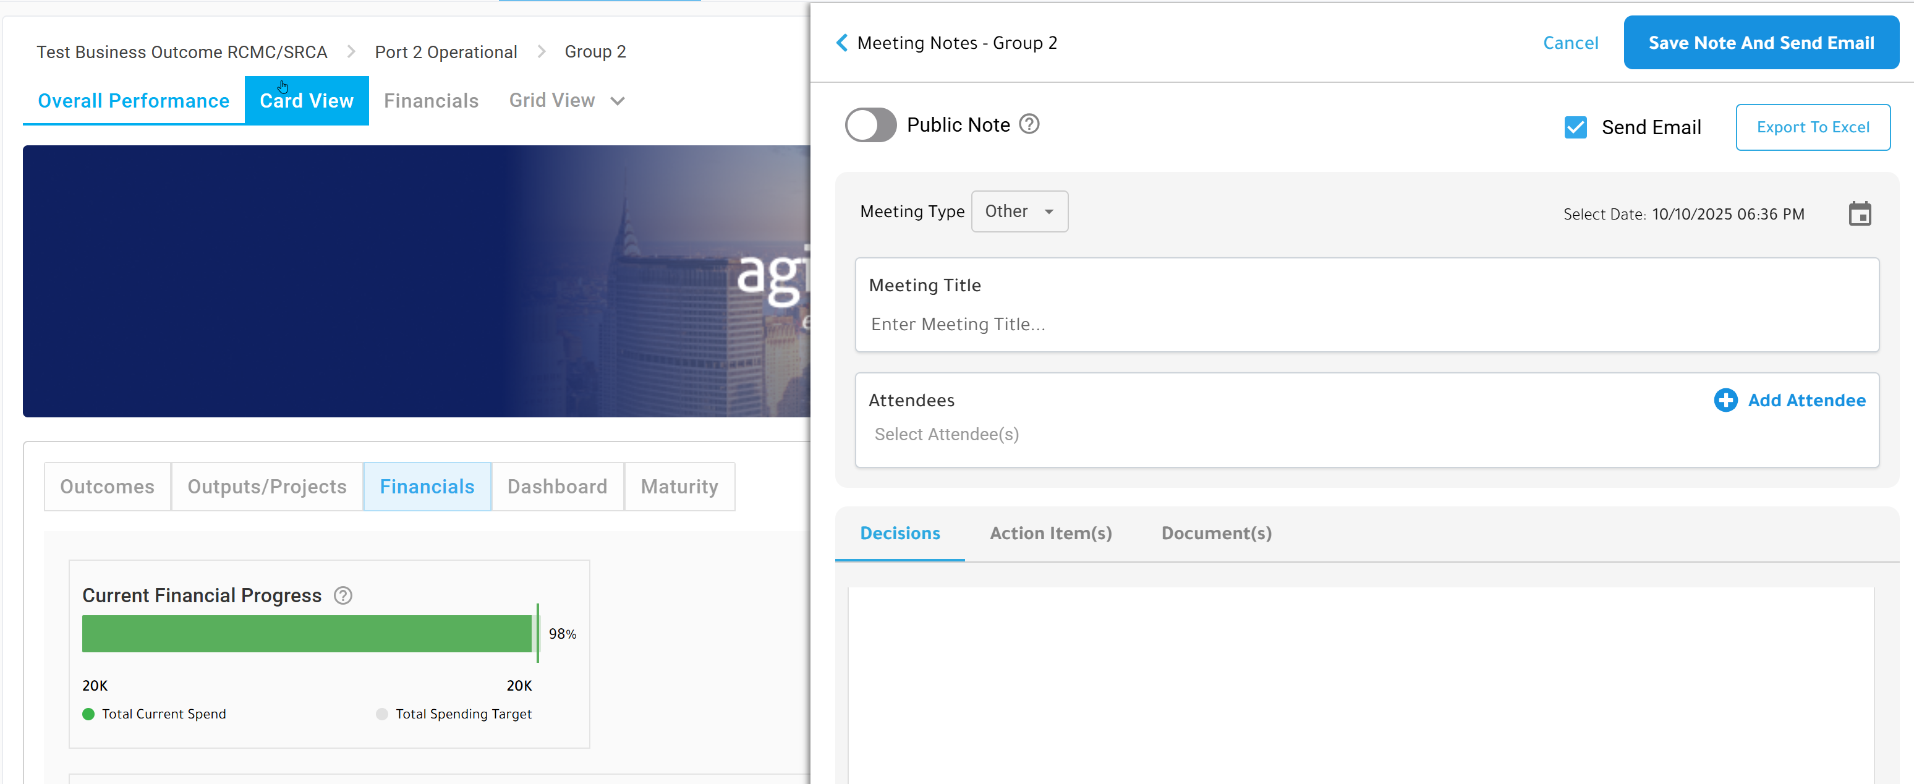Switch to the Overall Performance tab
The height and width of the screenshot is (784, 1914).
(134, 101)
